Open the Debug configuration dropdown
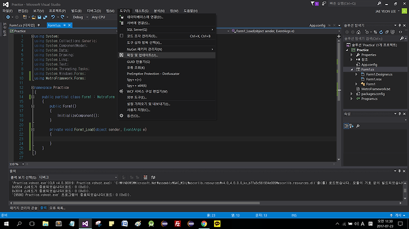409x229 pixels. point(80,17)
